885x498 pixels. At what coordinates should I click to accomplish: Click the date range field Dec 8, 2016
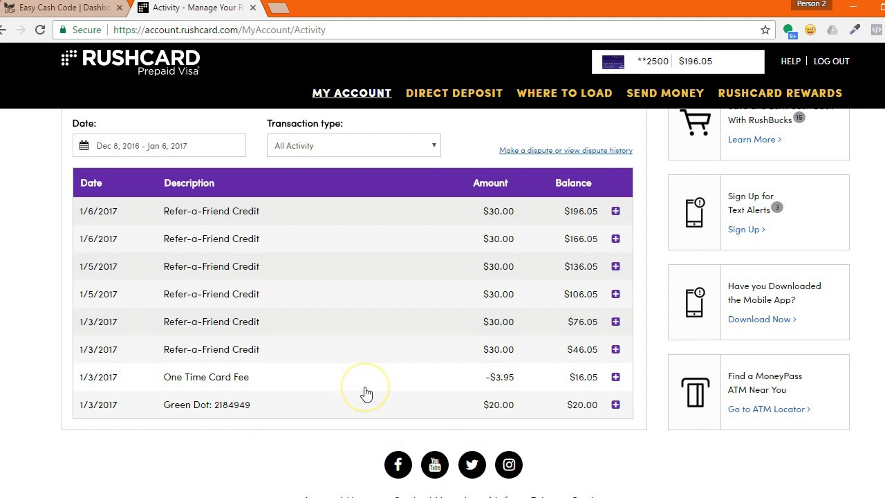(159, 145)
